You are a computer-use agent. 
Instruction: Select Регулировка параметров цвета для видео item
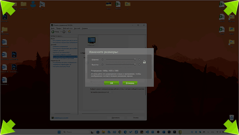pyautogui.click(x=65, y=41)
